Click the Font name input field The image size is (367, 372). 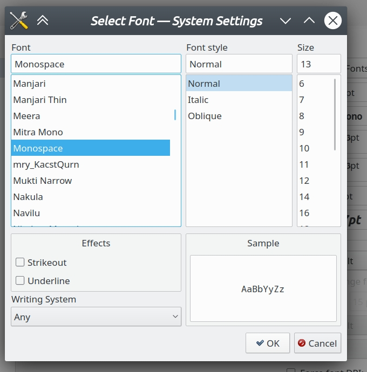[x=96, y=64]
